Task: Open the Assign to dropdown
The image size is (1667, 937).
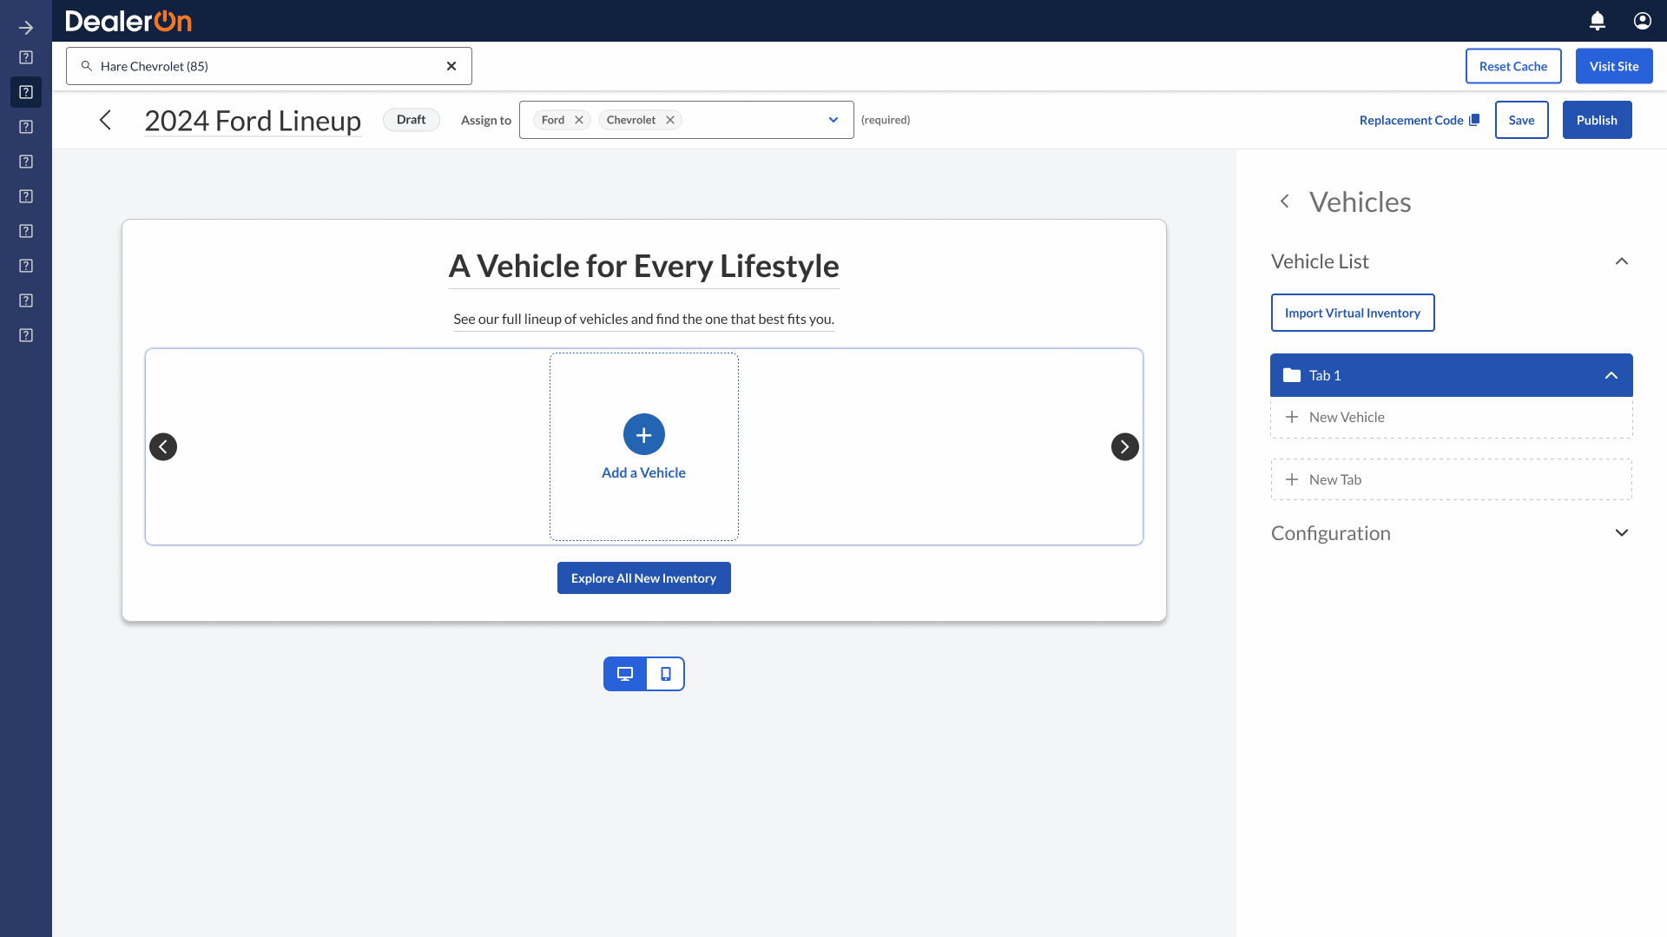Action: pyautogui.click(x=833, y=120)
